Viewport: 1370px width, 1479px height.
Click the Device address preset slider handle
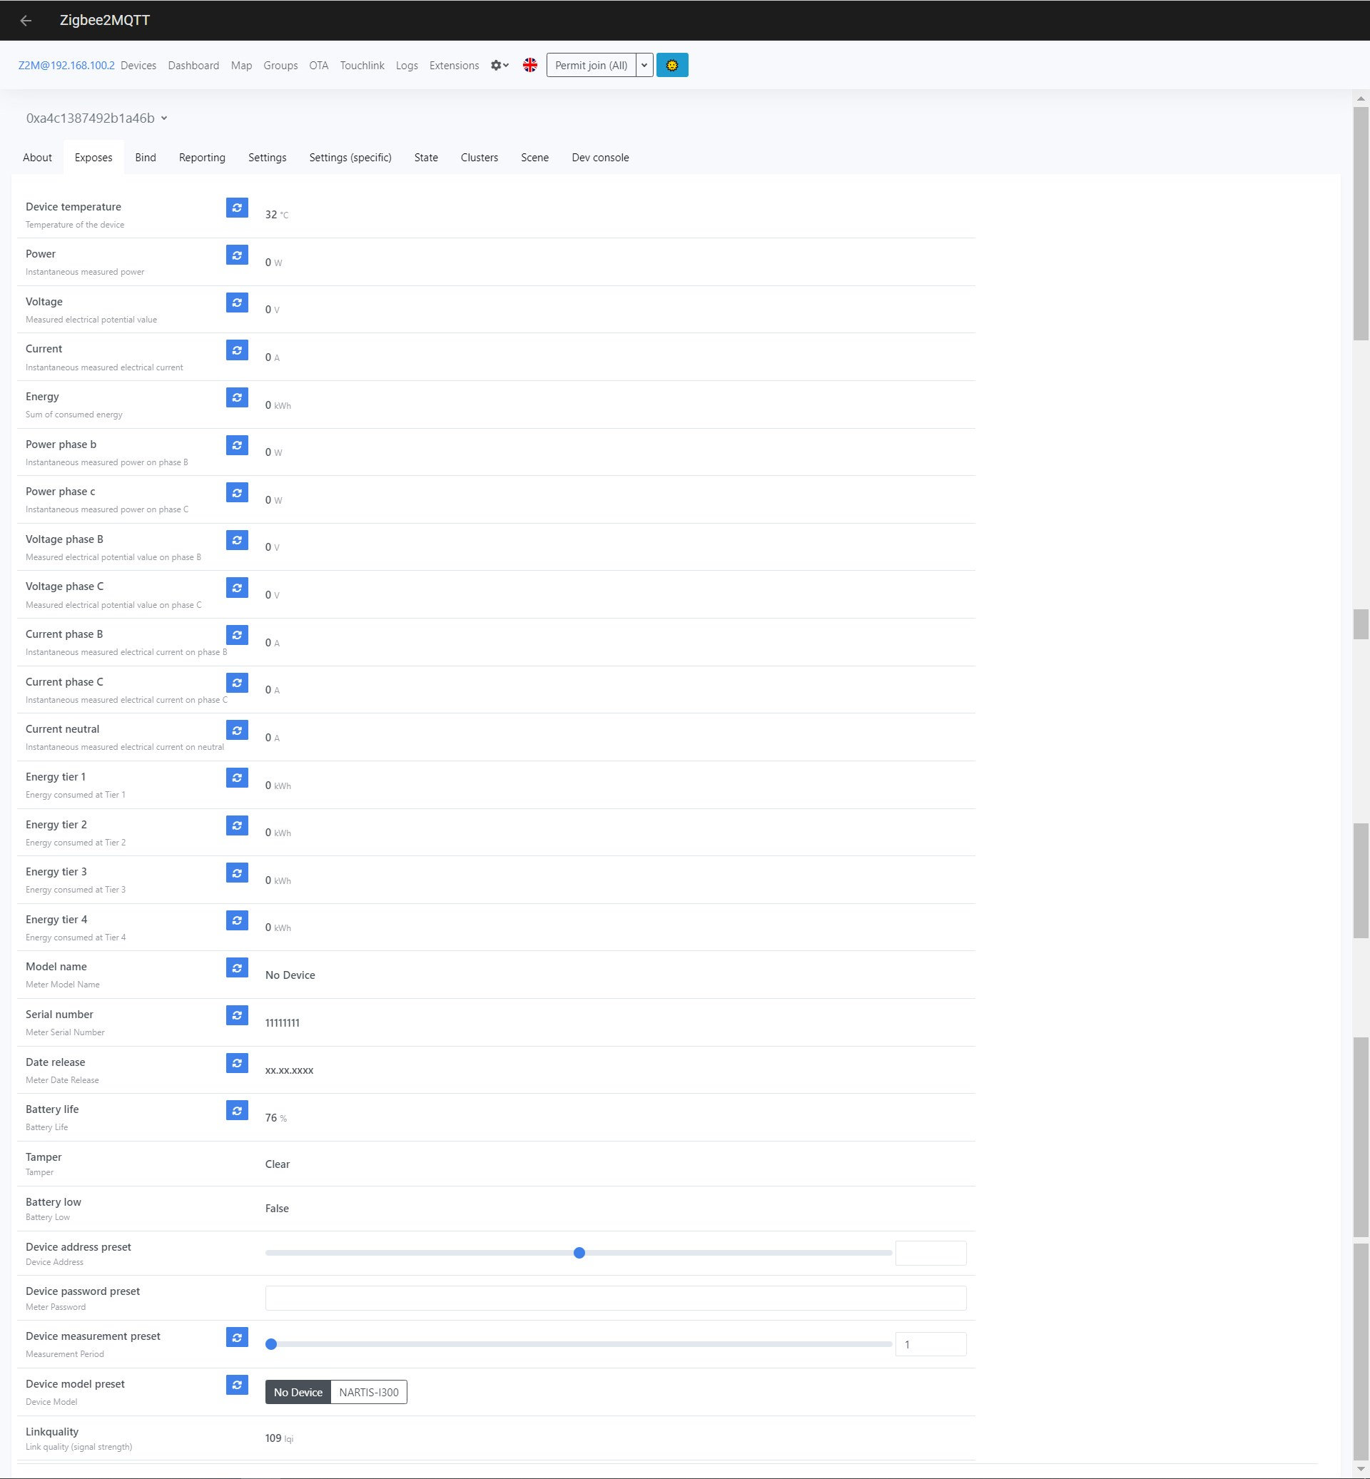click(579, 1253)
